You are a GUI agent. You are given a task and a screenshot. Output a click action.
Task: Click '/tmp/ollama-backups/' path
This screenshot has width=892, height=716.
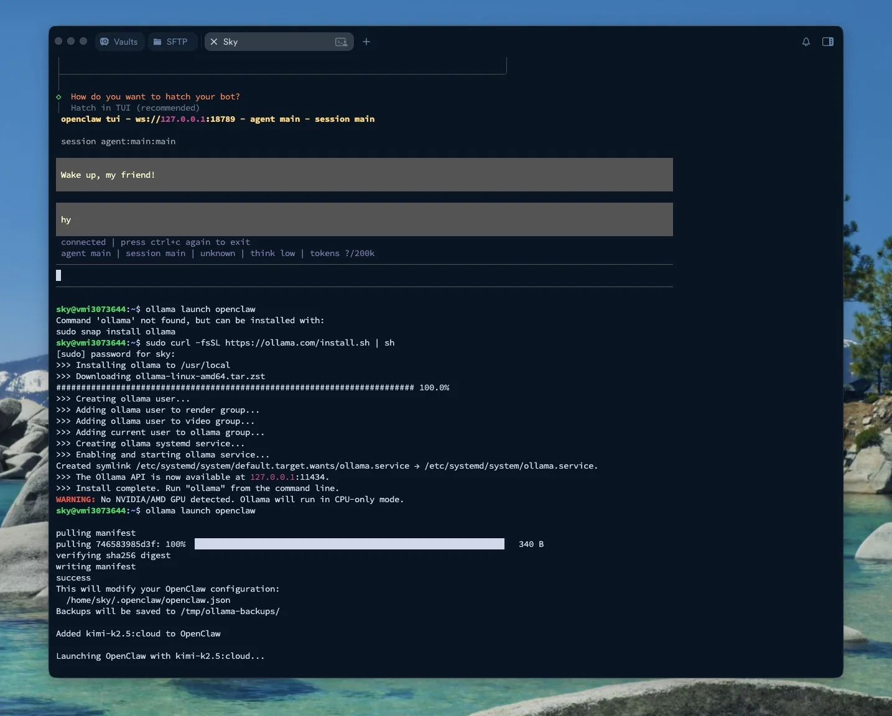click(x=230, y=611)
